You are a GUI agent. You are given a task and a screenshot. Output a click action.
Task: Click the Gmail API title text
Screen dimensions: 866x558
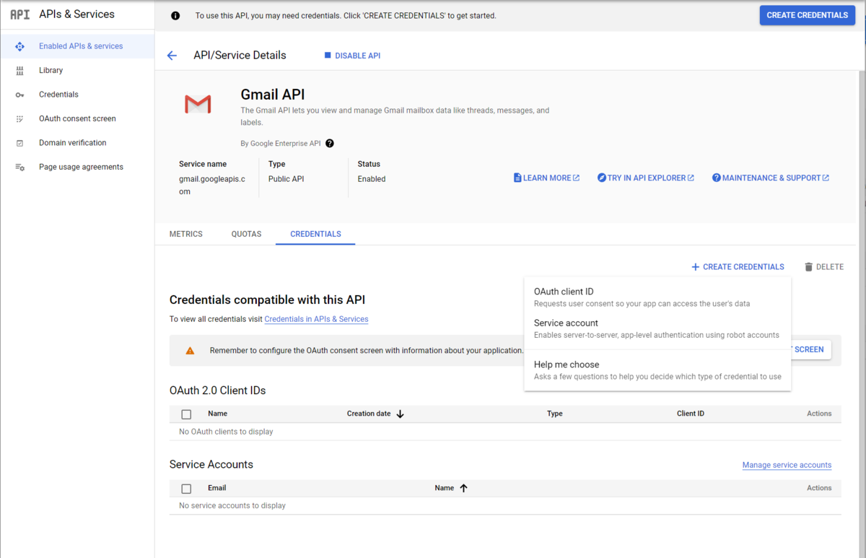[273, 95]
